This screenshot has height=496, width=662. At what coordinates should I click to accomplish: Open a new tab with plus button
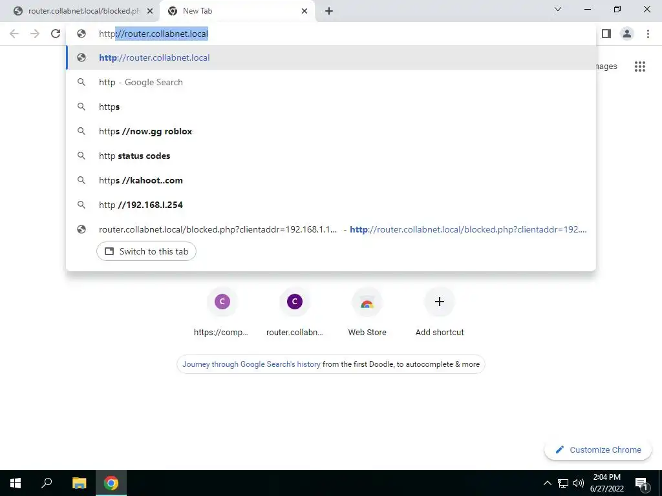click(329, 12)
